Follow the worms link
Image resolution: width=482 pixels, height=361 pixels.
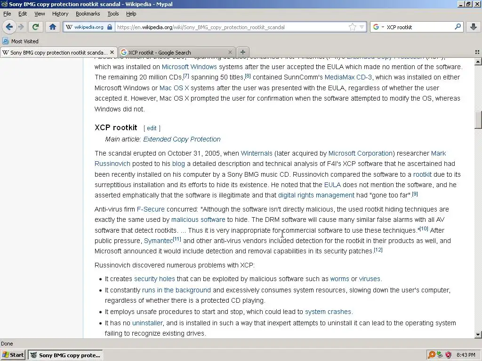(x=340, y=279)
